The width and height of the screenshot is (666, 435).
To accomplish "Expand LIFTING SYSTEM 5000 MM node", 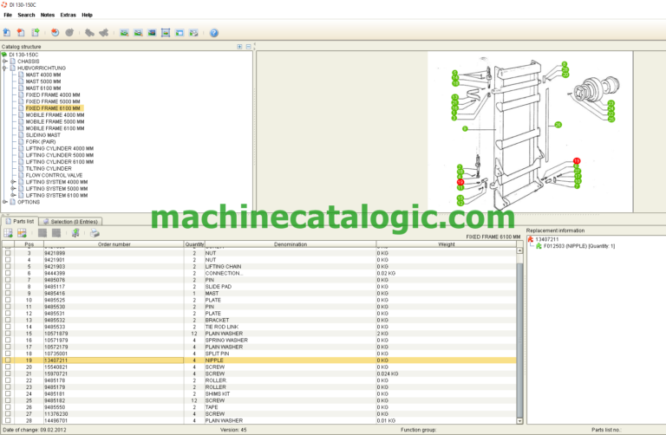I will pos(13,188).
